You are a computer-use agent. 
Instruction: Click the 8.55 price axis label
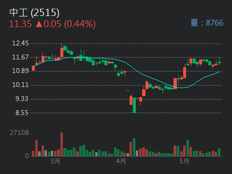click(22, 113)
